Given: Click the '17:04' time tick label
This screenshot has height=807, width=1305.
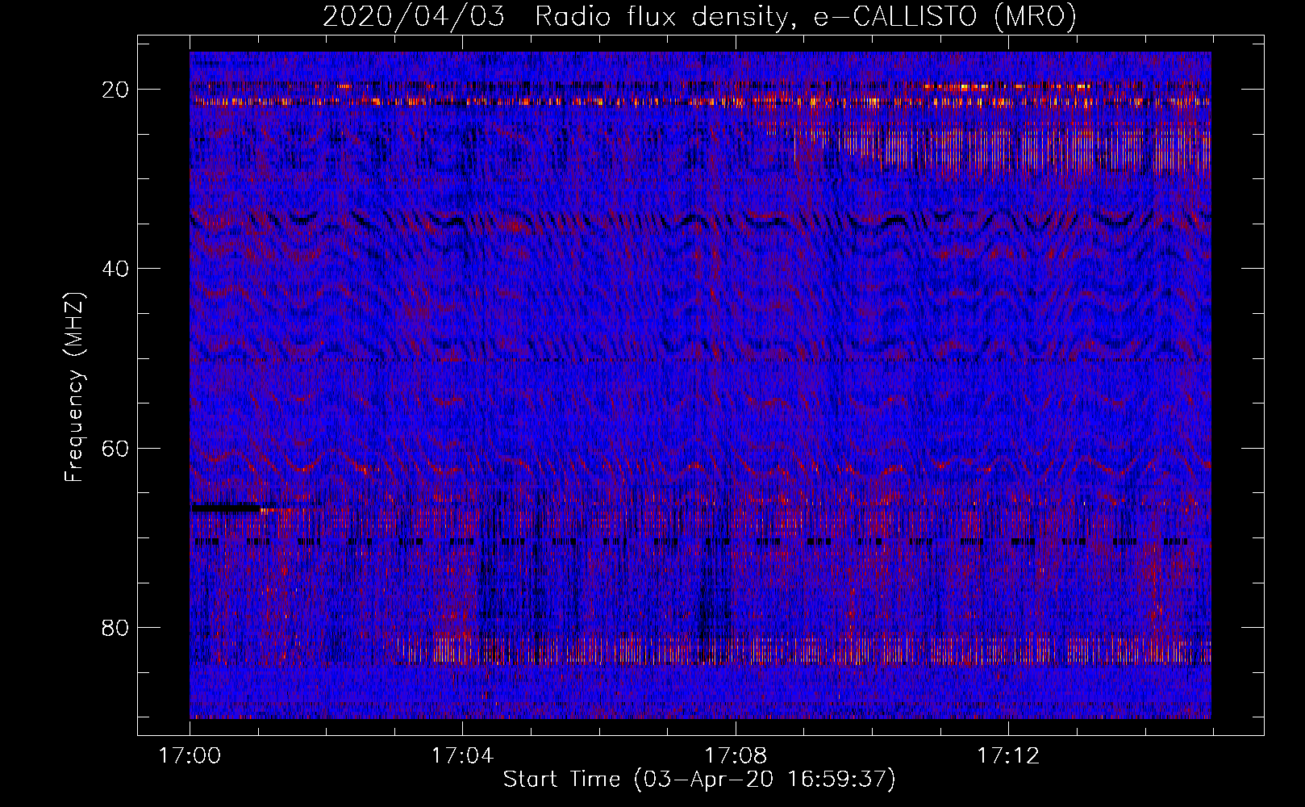Looking at the screenshot, I should (x=462, y=756).
